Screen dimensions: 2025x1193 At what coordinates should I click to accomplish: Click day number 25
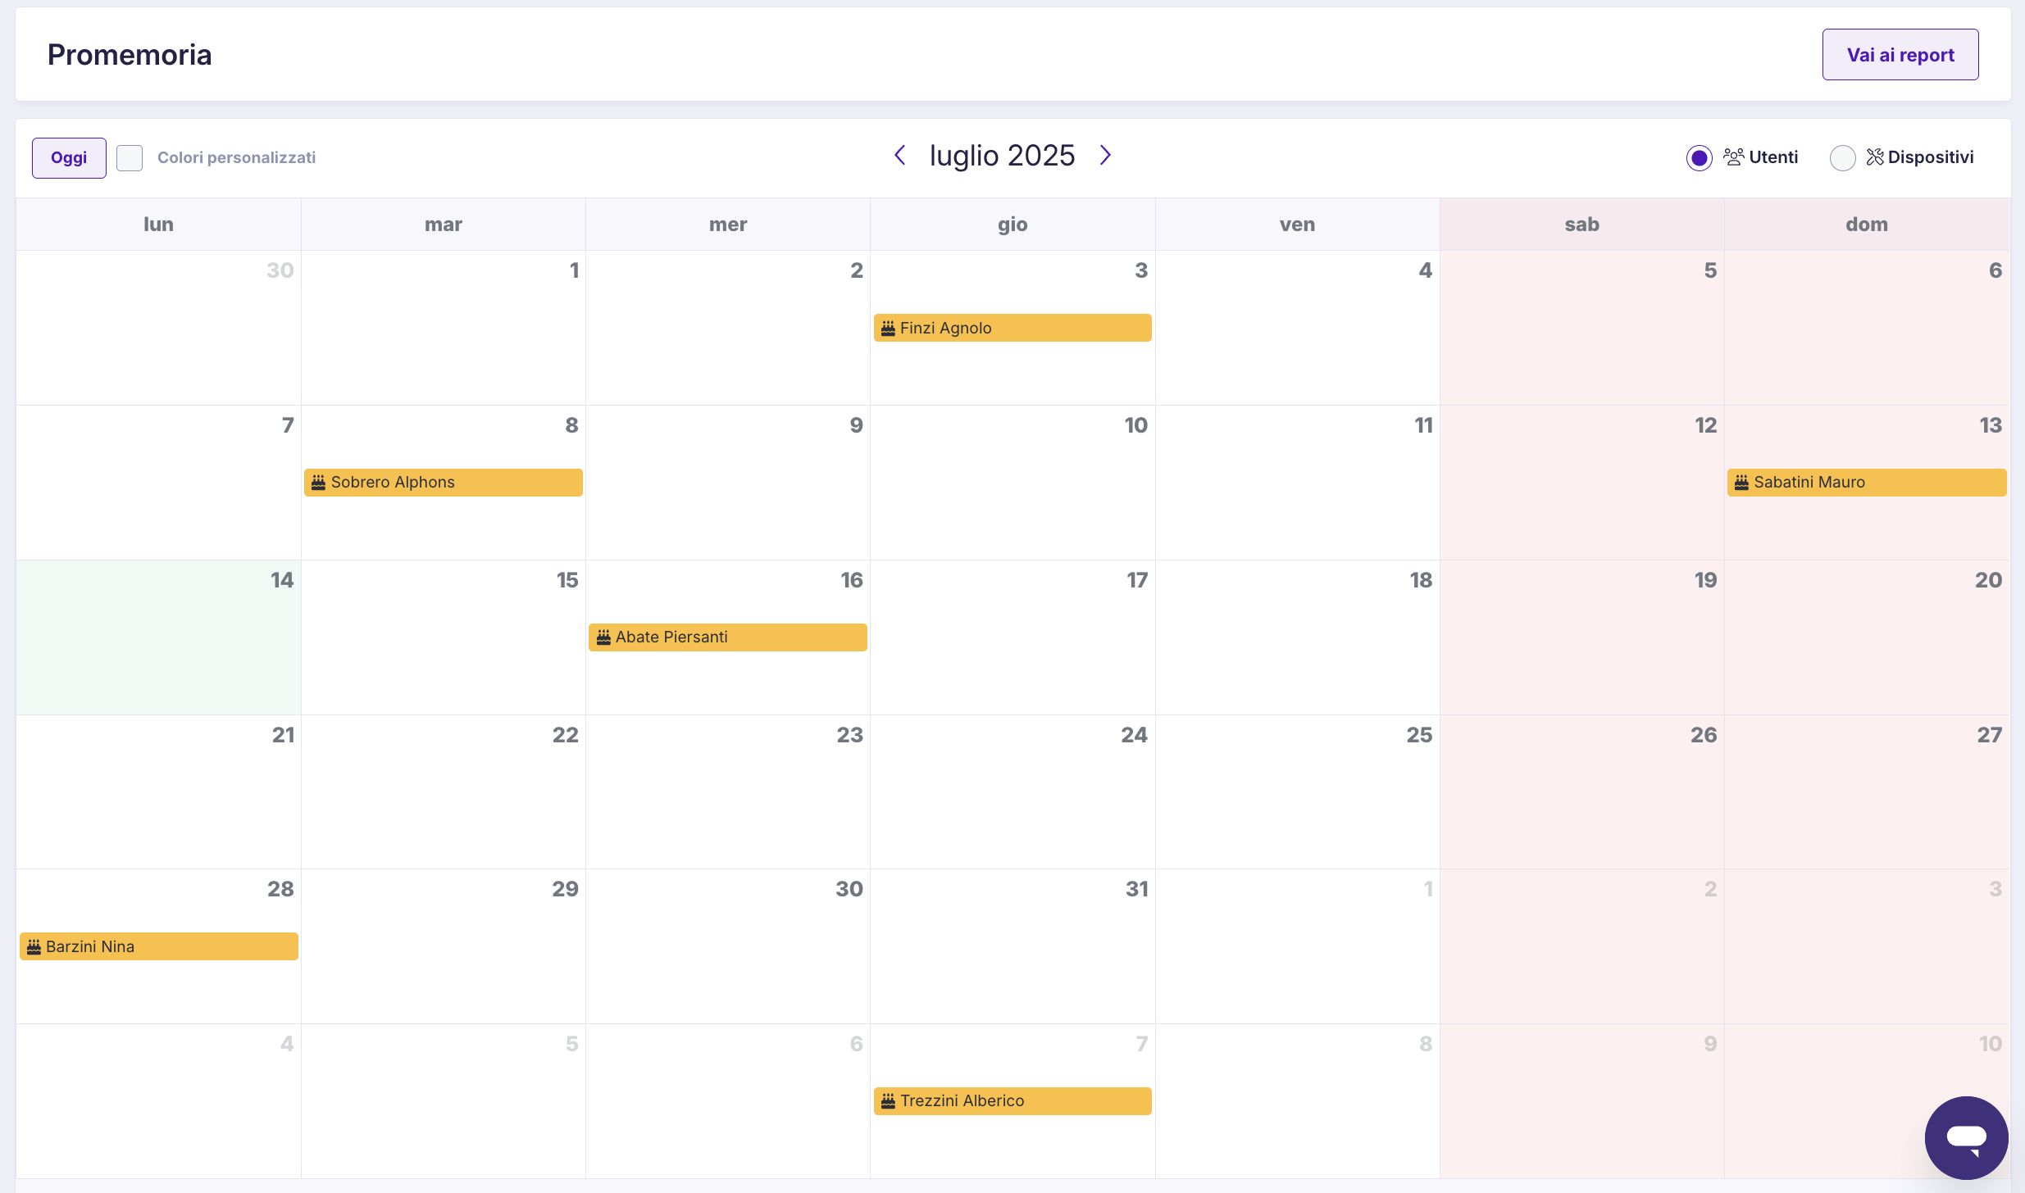(x=1419, y=735)
